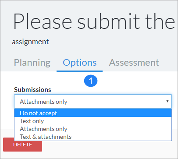Open the Assessment tab

click(134, 63)
